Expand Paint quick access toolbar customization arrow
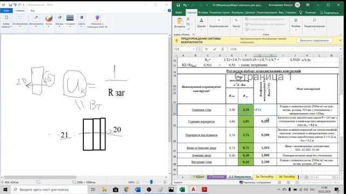Screen dimensions: 346x194 point(24,5)
